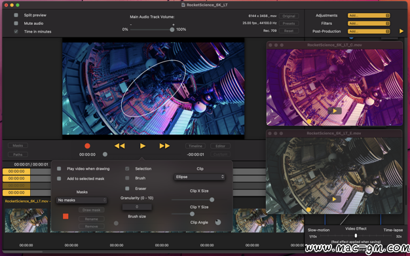
Task: Click the Masks button
Action: click(x=18, y=145)
